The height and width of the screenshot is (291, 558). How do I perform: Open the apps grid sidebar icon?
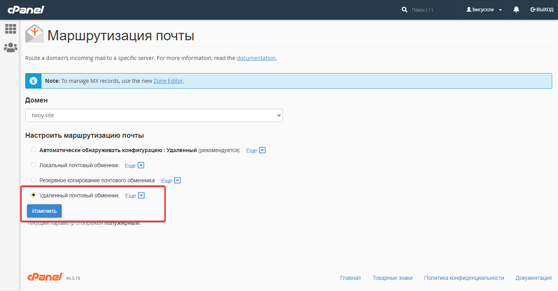click(x=10, y=29)
